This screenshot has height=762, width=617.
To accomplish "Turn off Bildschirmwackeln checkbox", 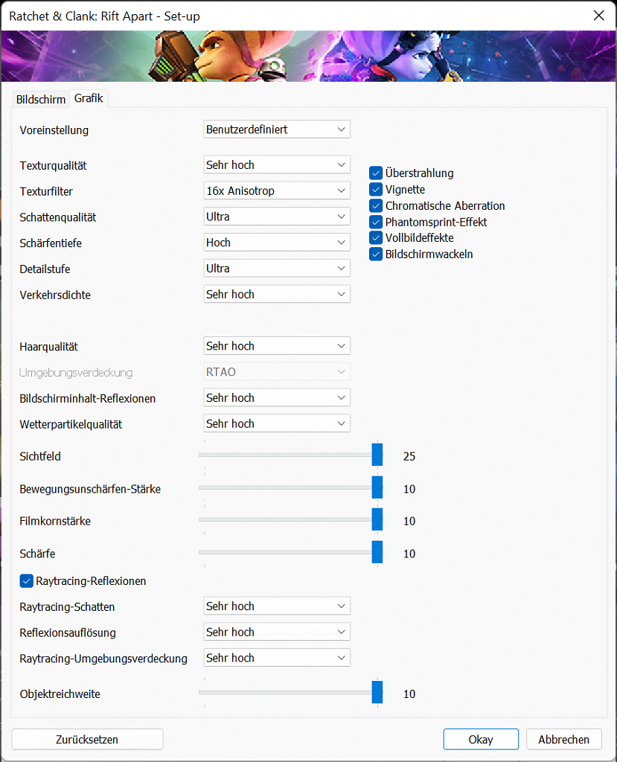I will point(376,254).
